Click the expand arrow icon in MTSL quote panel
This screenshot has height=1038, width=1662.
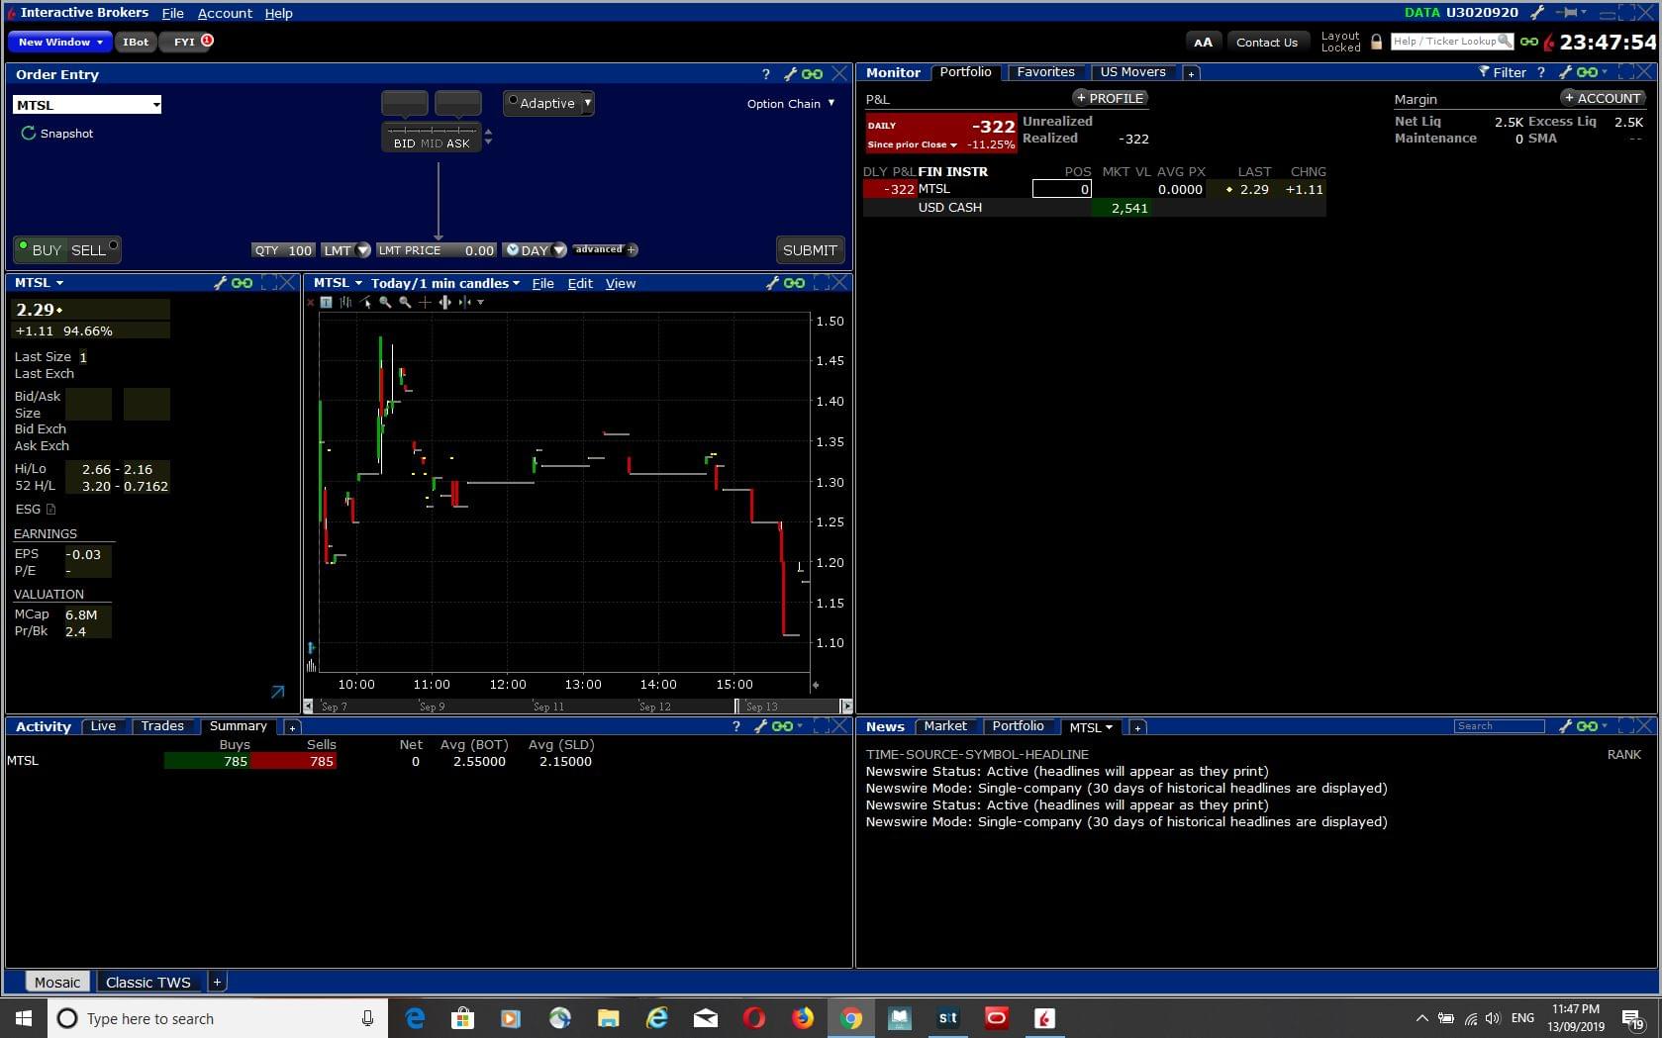coord(277,692)
